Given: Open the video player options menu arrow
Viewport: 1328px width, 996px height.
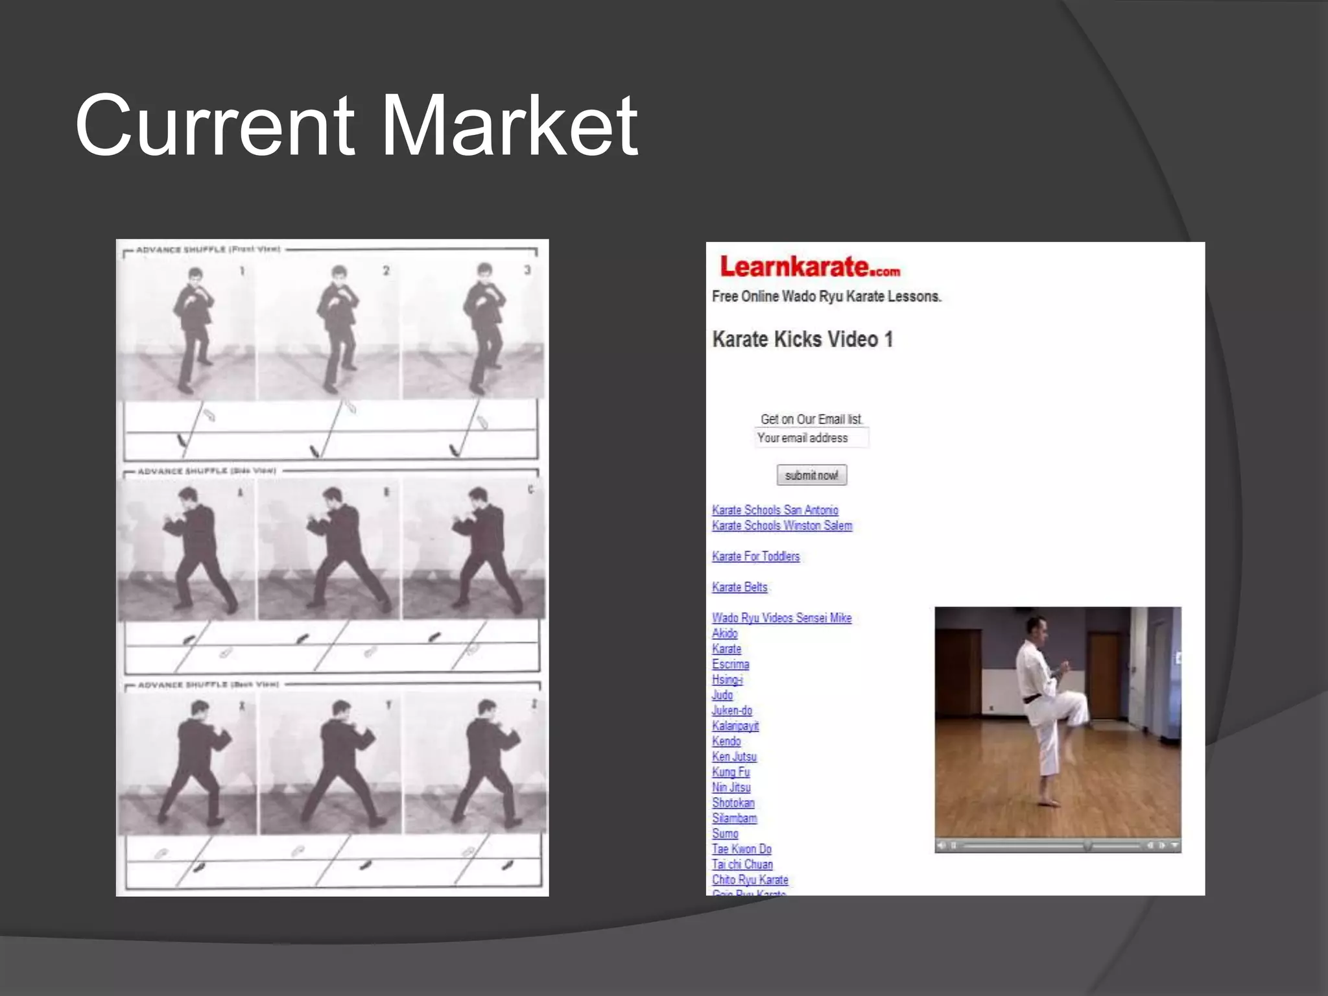Looking at the screenshot, I should [1174, 845].
